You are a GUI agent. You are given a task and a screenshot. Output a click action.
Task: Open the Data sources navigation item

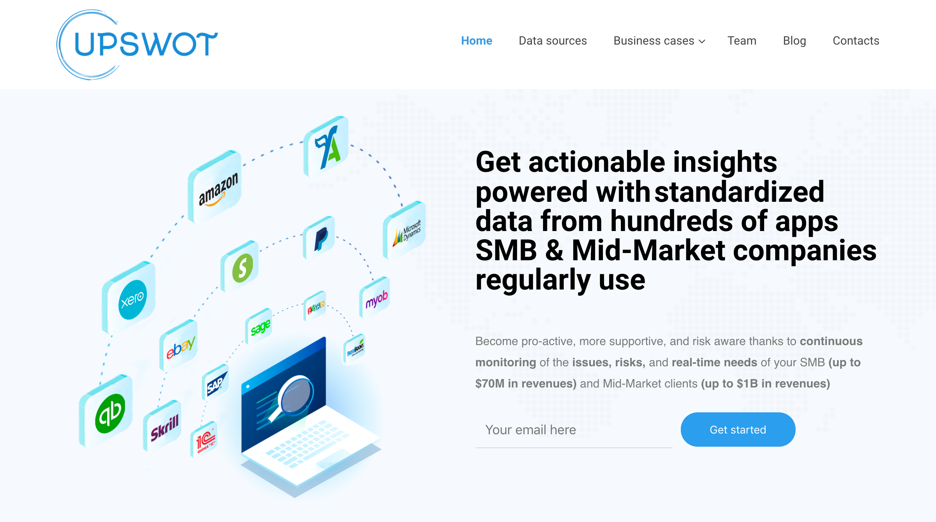[x=552, y=41]
